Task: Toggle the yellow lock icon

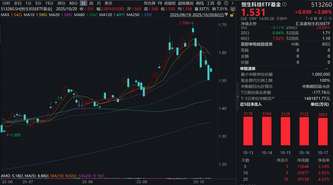Action: click(233, 15)
